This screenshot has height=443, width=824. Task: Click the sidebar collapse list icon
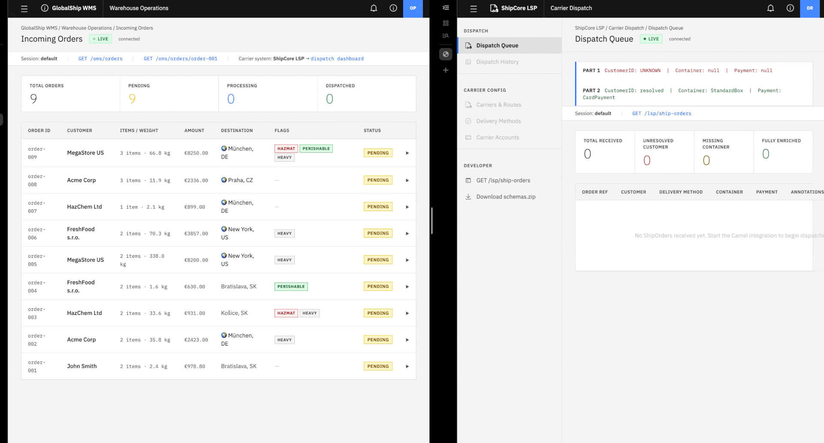click(445, 8)
